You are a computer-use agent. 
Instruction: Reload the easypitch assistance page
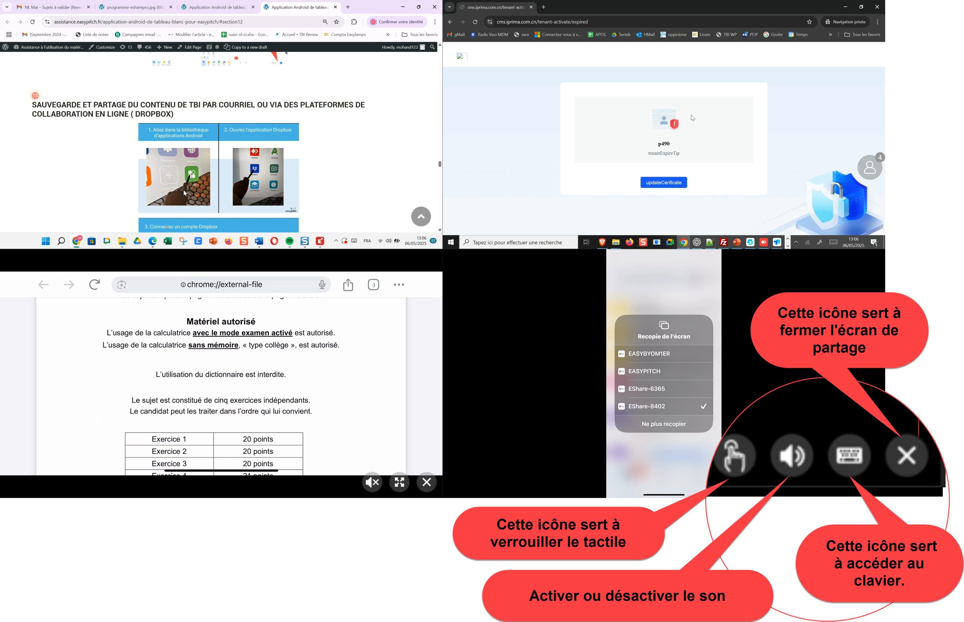(33, 22)
